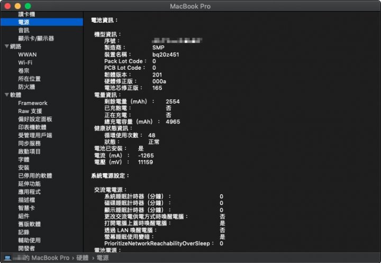Click the blurred serial number value
Image resolution: width=381 pixels, height=263 pixels.
click(177, 41)
